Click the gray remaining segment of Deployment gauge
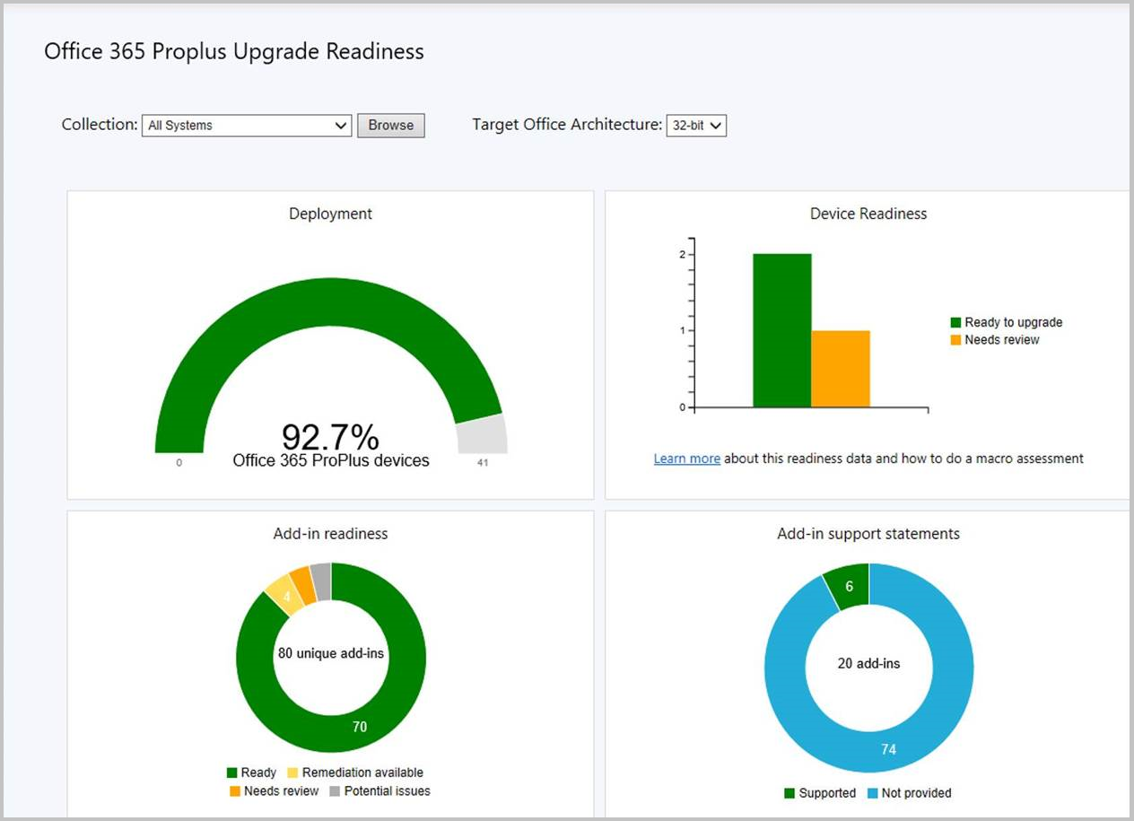The height and width of the screenshot is (821, 1134). tap(484, 434)
